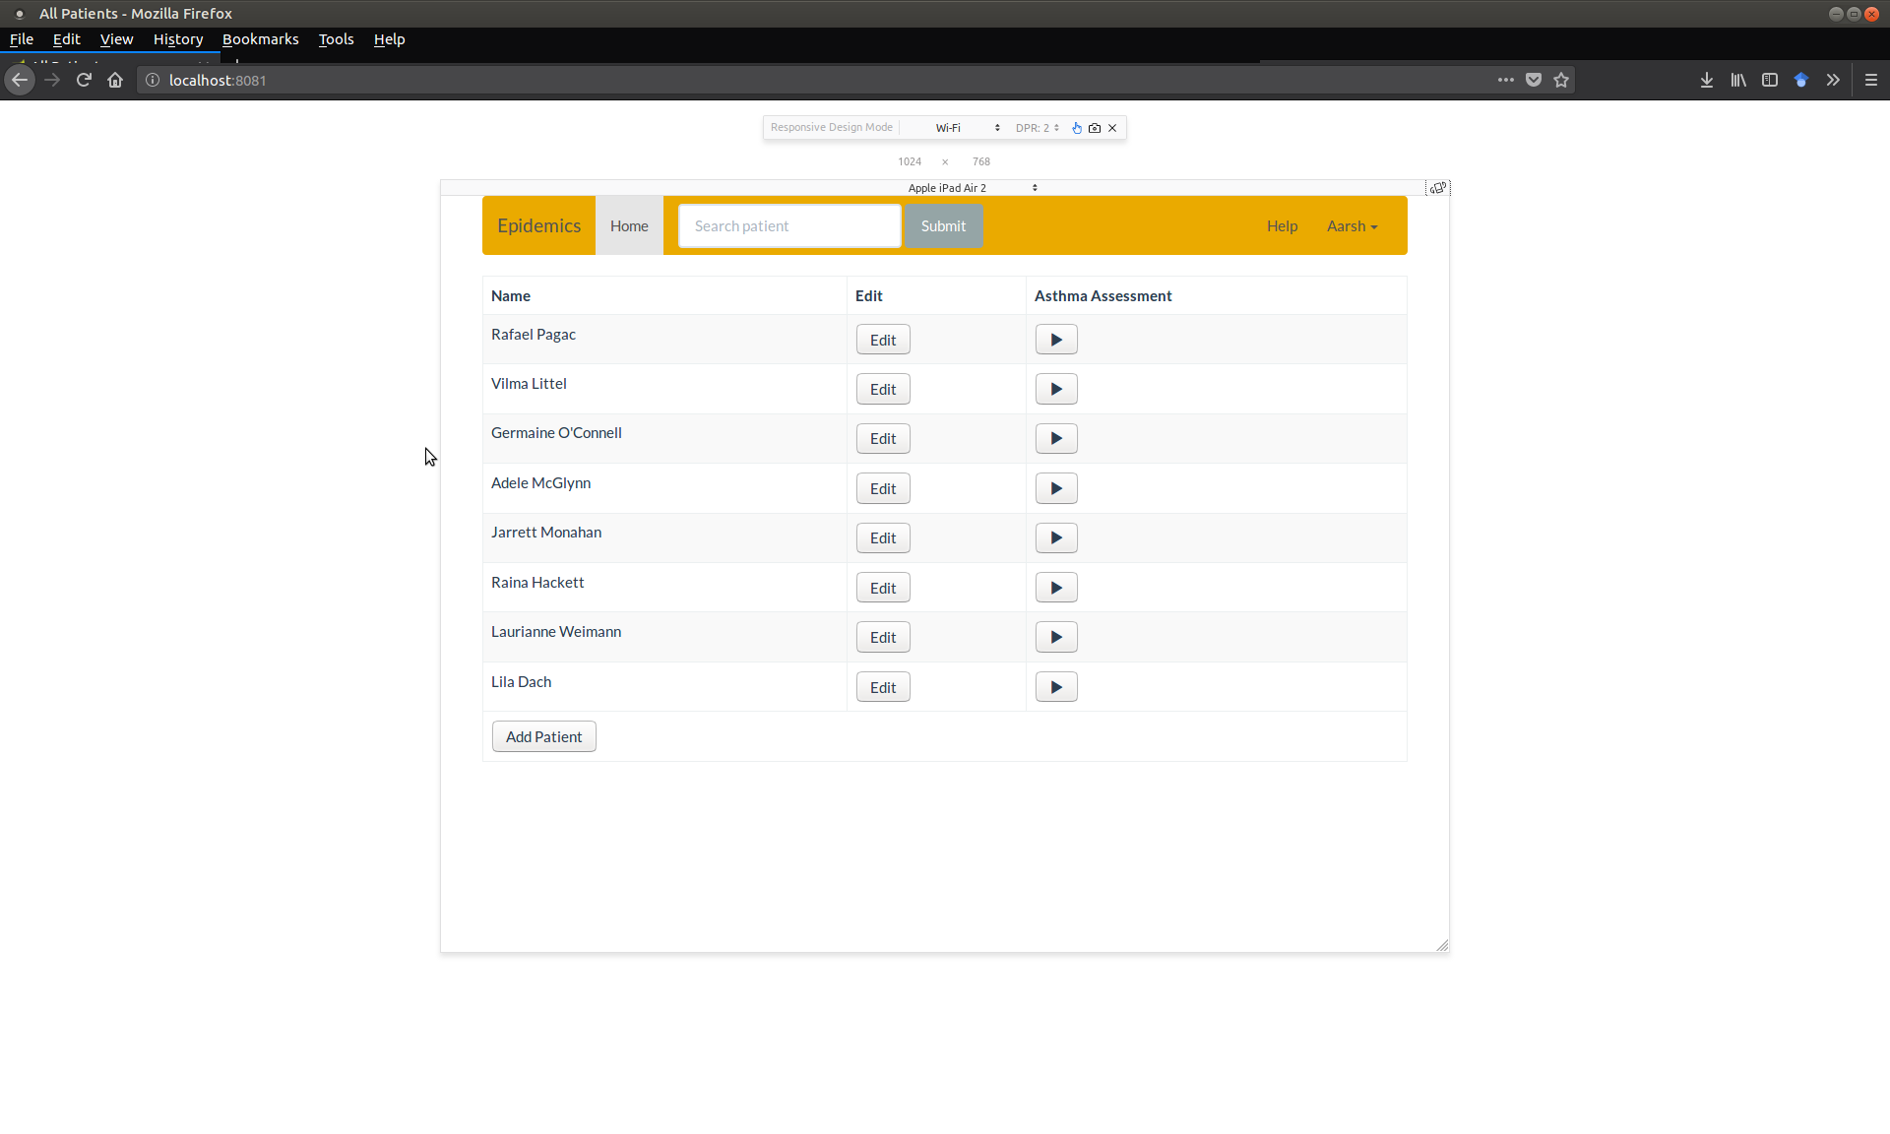The image size is (1890, 1134).
Task: Open History menu
Action: [178, 39]
